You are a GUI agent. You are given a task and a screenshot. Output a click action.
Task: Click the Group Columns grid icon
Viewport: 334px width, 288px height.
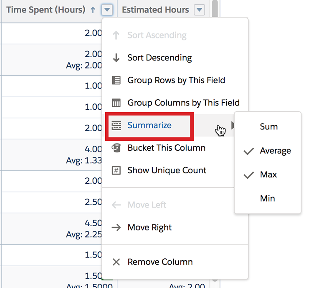coord(116,103)
